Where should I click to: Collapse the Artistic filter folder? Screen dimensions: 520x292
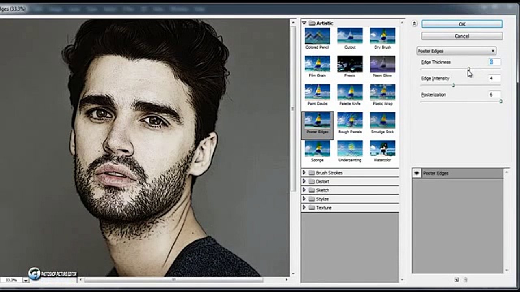304,23
